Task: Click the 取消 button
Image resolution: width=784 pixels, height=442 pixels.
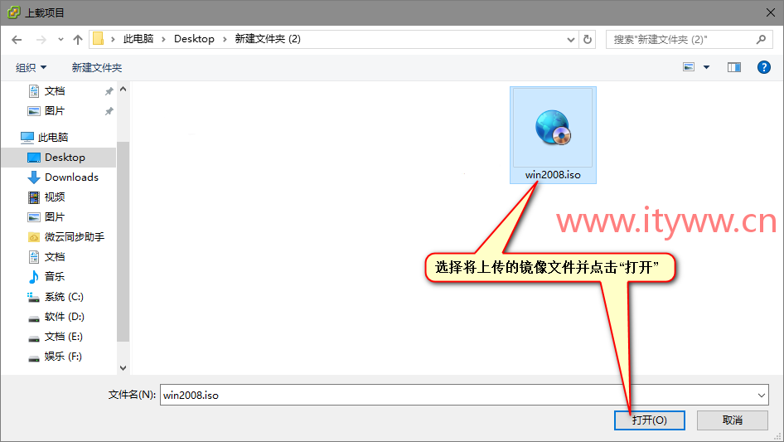Action: 733,420
